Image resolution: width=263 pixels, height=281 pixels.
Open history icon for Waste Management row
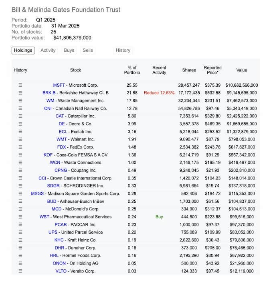pos(20,101)
